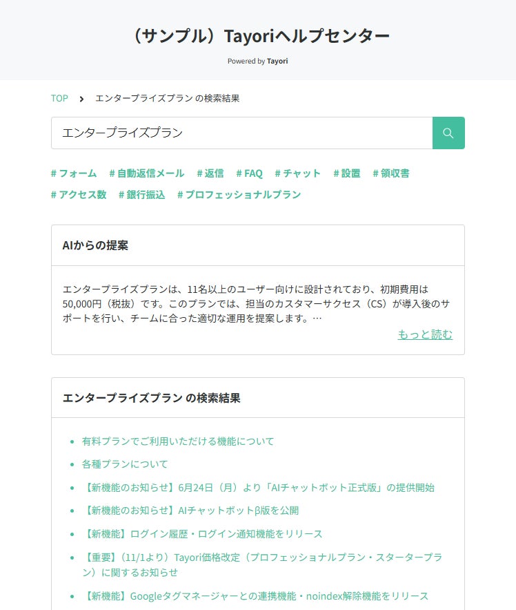The image size is (516, 610).
Task: Select the #銀行振込 tag
Action: 142,195
